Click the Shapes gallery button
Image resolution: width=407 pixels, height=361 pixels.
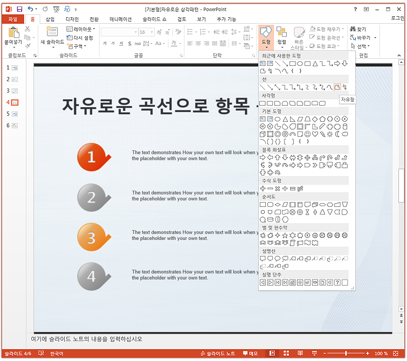tap(266, 37)
